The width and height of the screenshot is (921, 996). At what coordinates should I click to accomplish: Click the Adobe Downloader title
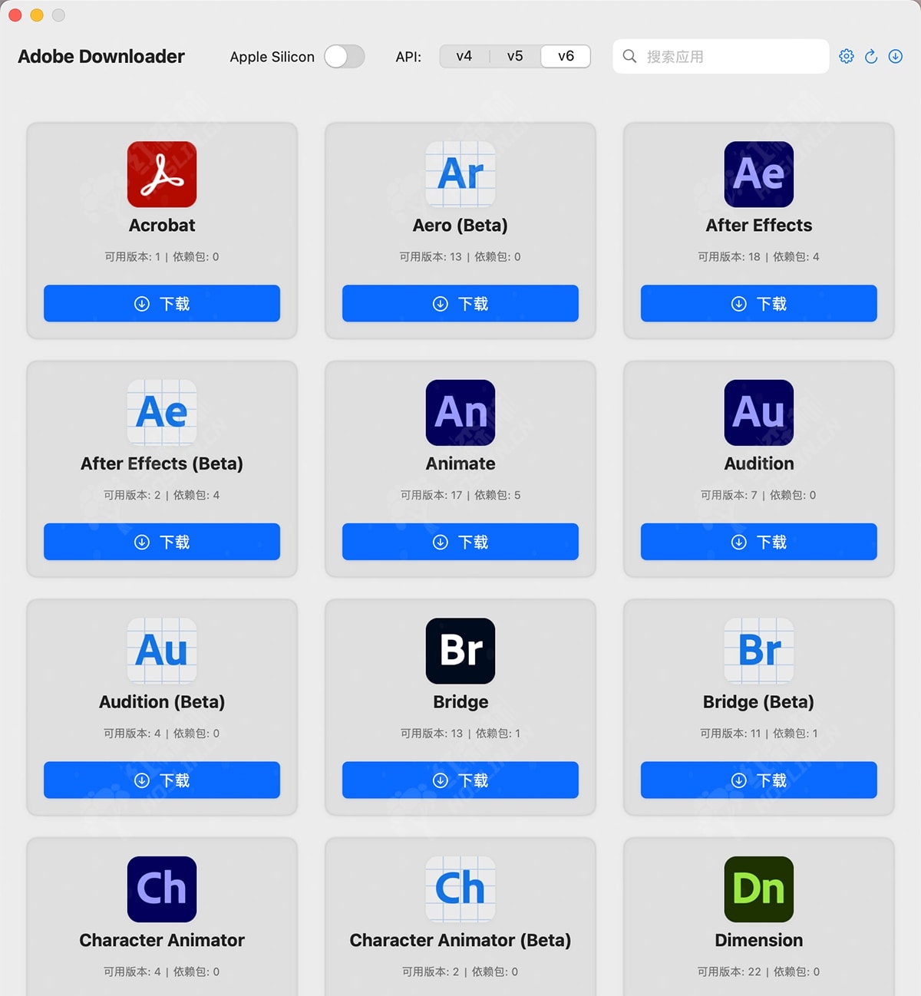101,57
